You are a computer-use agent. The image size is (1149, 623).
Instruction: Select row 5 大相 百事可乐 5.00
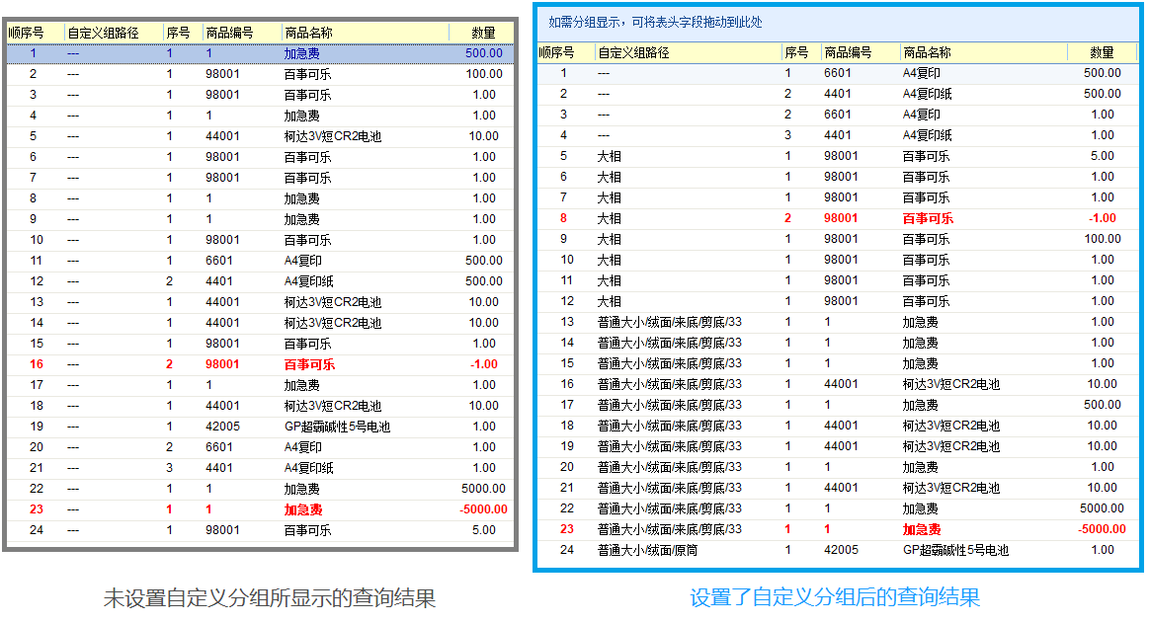coord(838,156)
